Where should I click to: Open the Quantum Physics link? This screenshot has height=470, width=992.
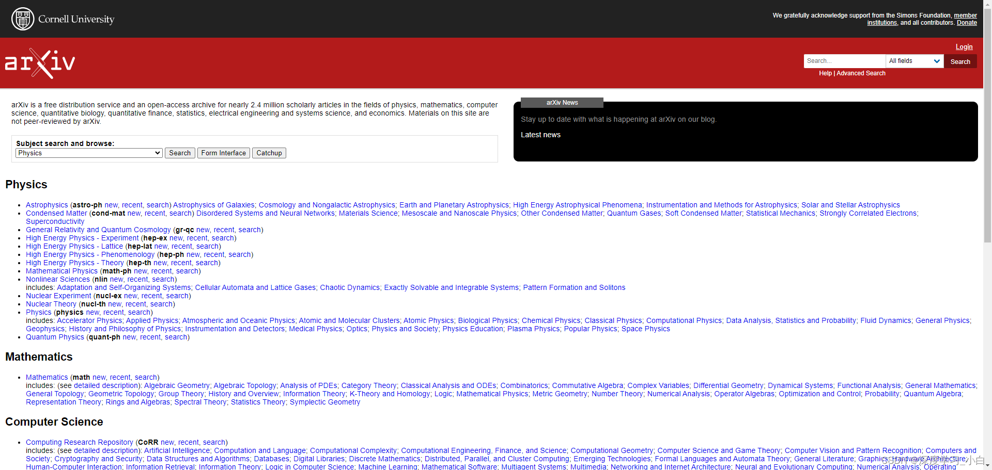pos(55,337)
